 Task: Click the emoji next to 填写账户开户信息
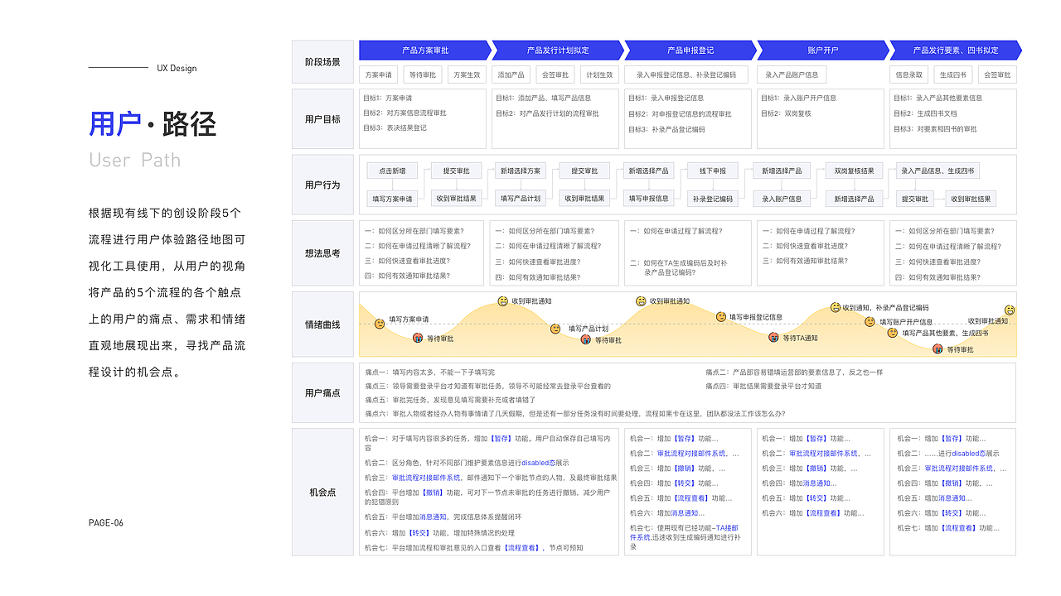click(870, 322)
